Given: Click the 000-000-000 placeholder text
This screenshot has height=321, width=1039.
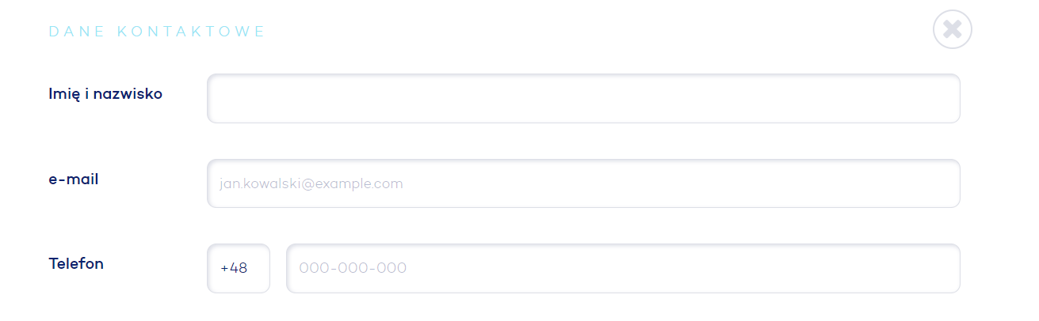Looking at the screenshot, I should pyautogui.click(x=353, y=268).
